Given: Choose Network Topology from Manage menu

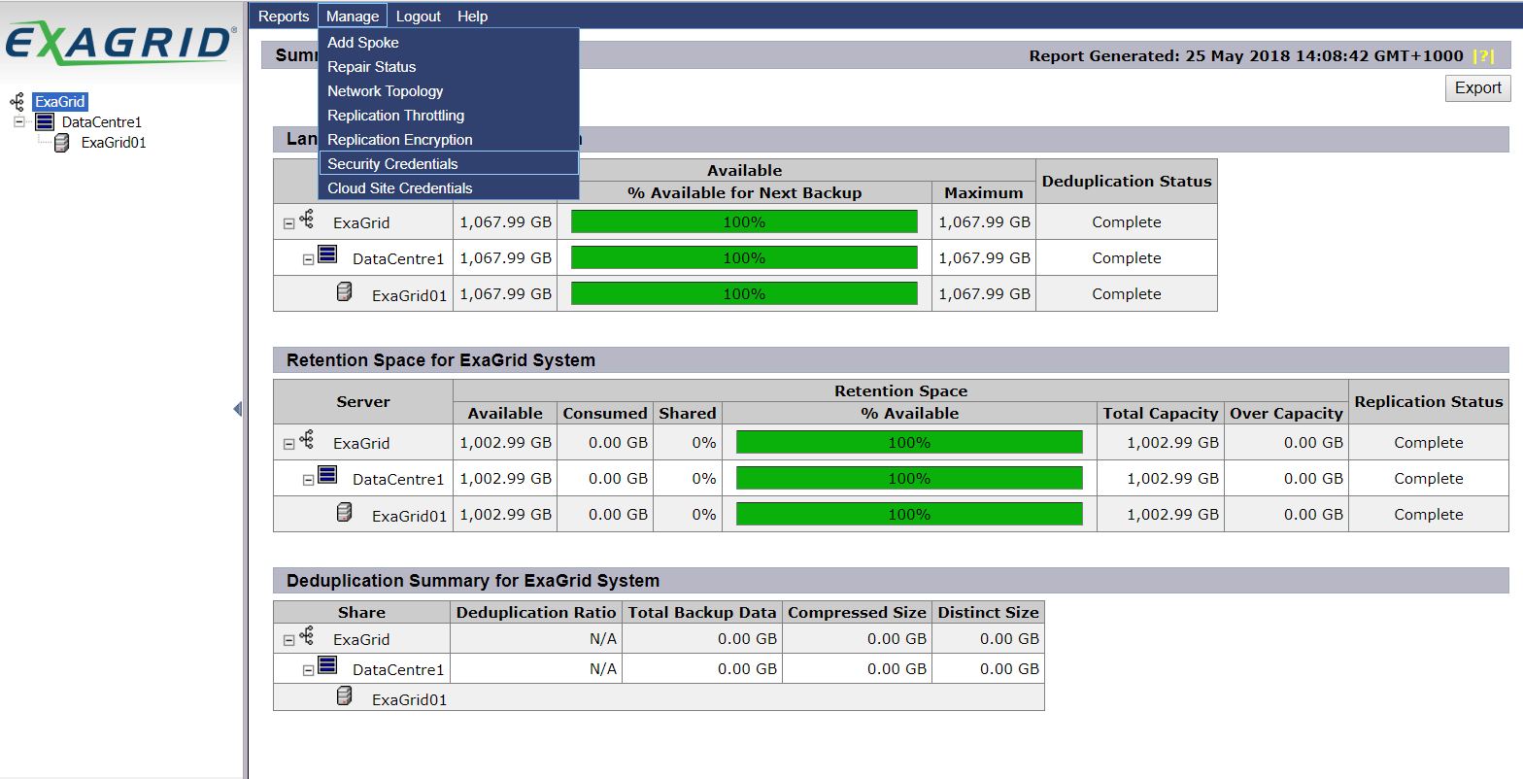Looking at the screenshot, I should tap(449, 91).
